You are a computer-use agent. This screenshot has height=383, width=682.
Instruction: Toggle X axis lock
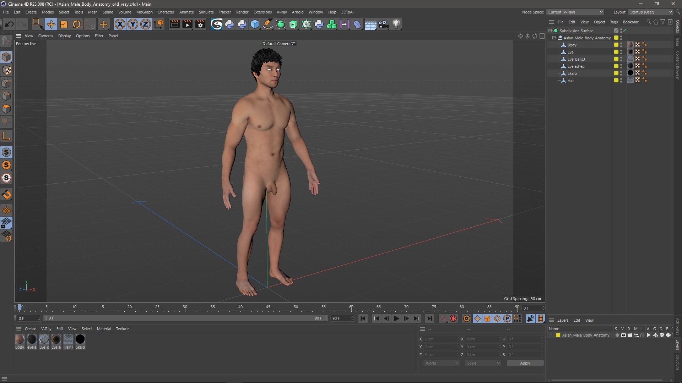120,24
